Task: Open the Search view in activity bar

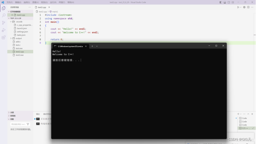Action: tap(4, 15)
